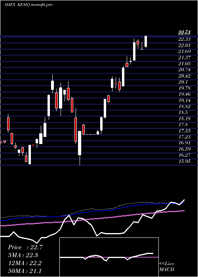Click the 5MA : 22.3 readout
Viewport: 198px width, 277px height.
tap(23, 255)
